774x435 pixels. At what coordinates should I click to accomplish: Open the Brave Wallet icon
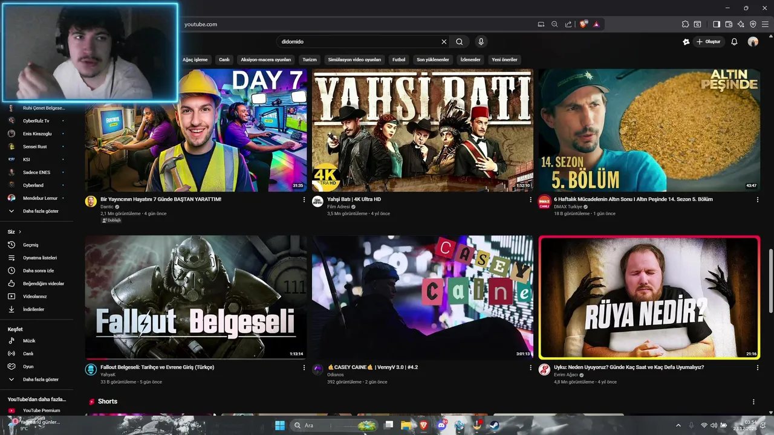[x=729, y=24]
